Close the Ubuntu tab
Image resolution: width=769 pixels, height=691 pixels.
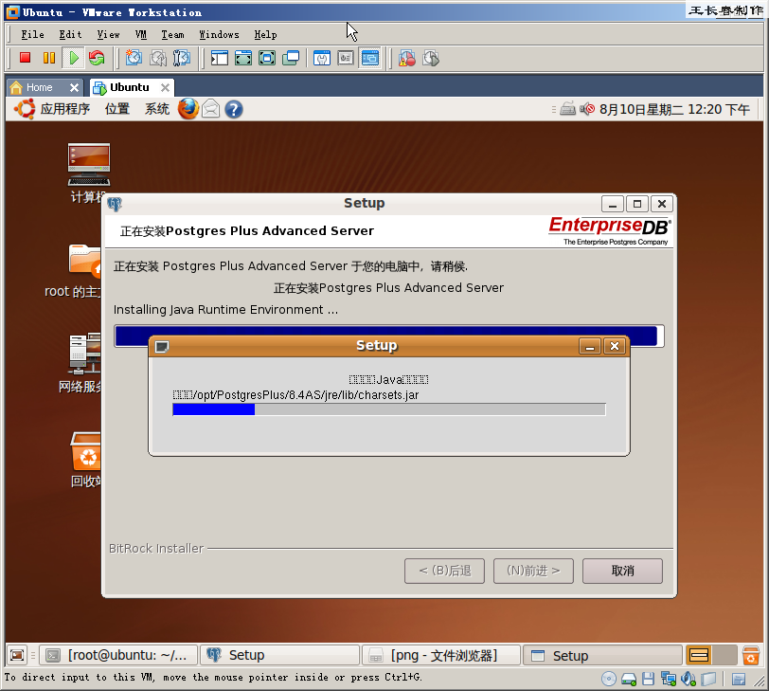coord(166,88)
